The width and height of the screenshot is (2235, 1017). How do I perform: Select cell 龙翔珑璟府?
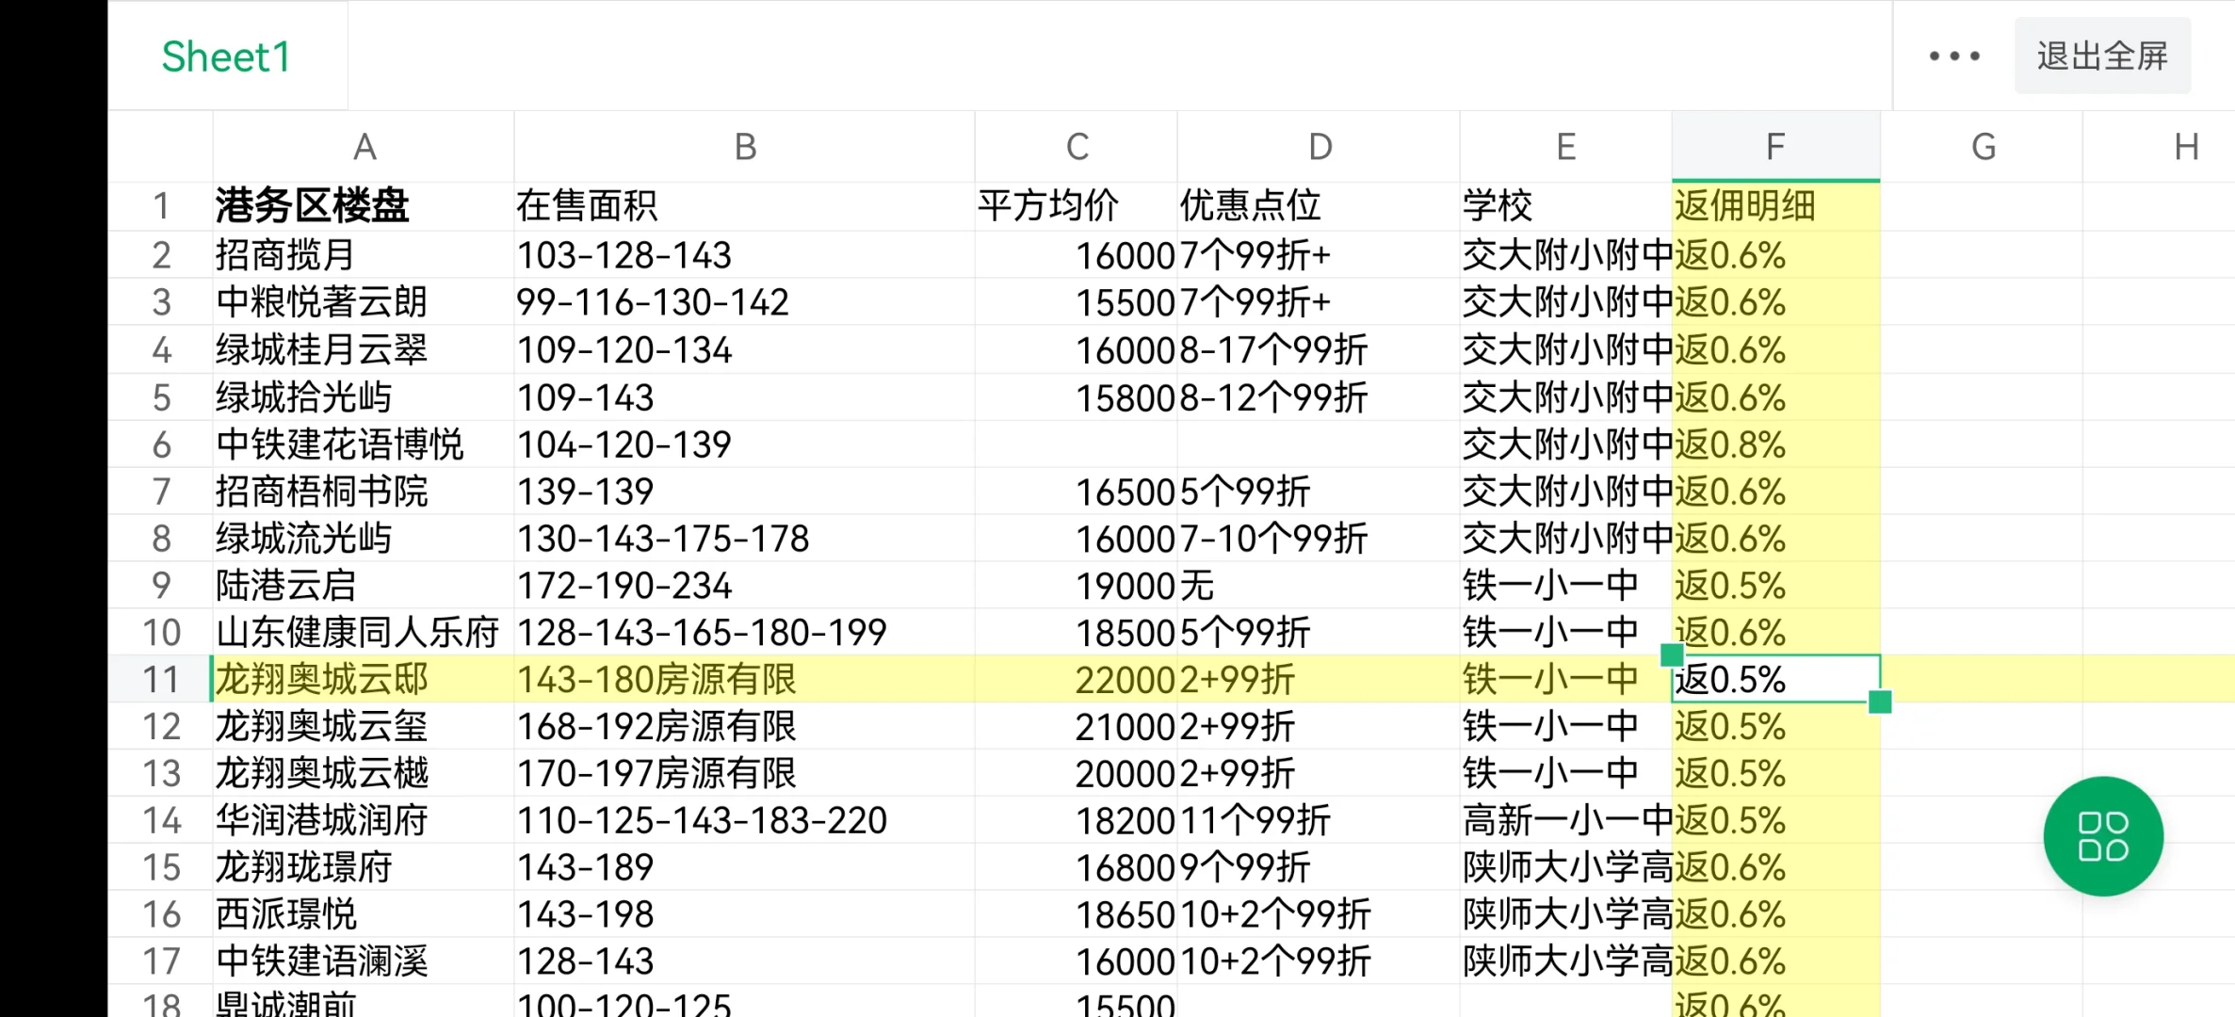pyautogui.click(x=364, y=867)
